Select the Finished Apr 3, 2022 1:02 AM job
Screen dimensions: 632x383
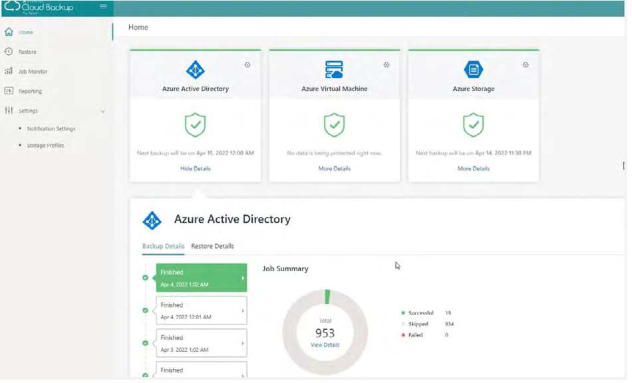click(202, 344)
